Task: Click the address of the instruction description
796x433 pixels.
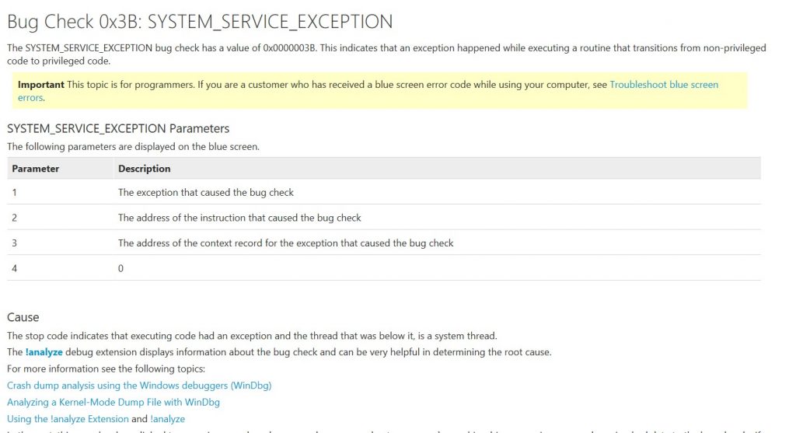Action: coord(239,218)
